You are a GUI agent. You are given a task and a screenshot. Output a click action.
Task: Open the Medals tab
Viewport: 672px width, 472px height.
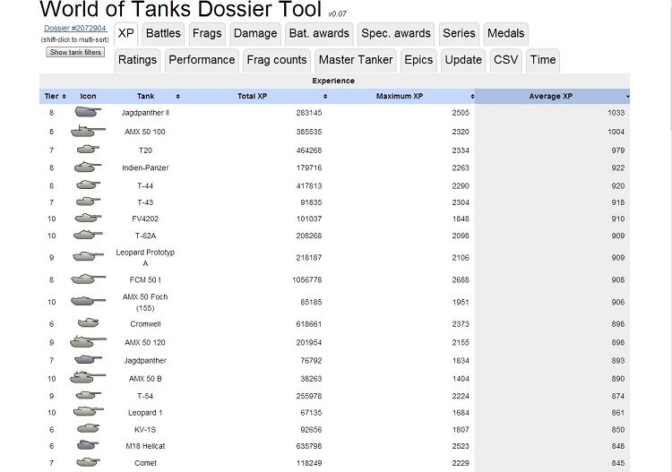click(505, 33)
